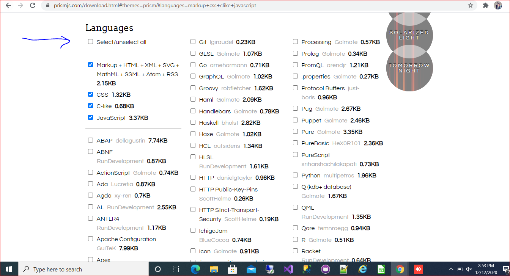Open Internet Explorer from taskbar
510x276 pixels.
362,269
